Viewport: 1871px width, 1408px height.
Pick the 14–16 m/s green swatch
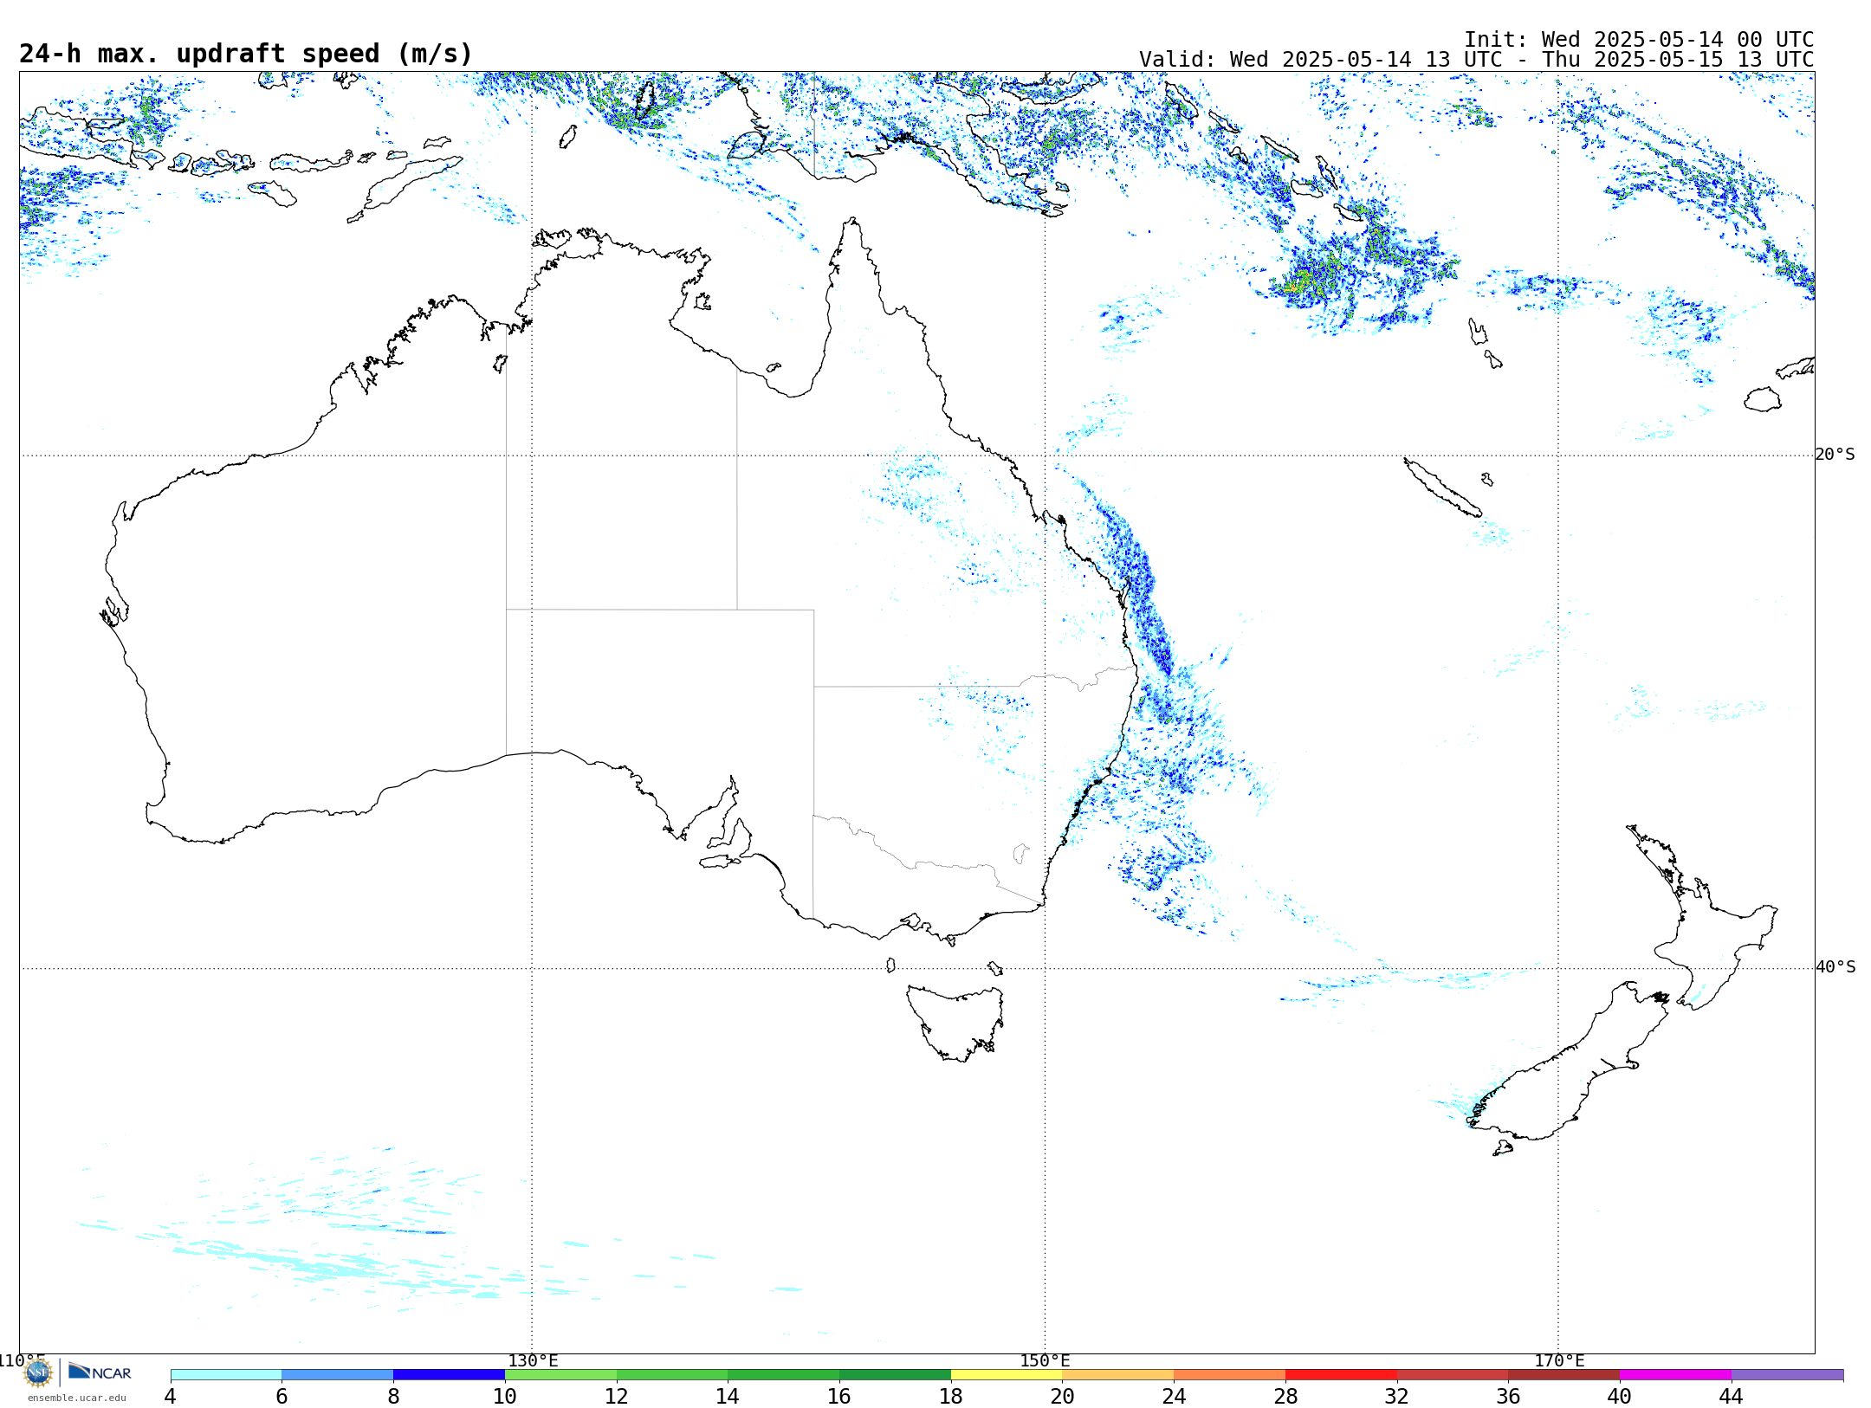[x=784, y=1375]
